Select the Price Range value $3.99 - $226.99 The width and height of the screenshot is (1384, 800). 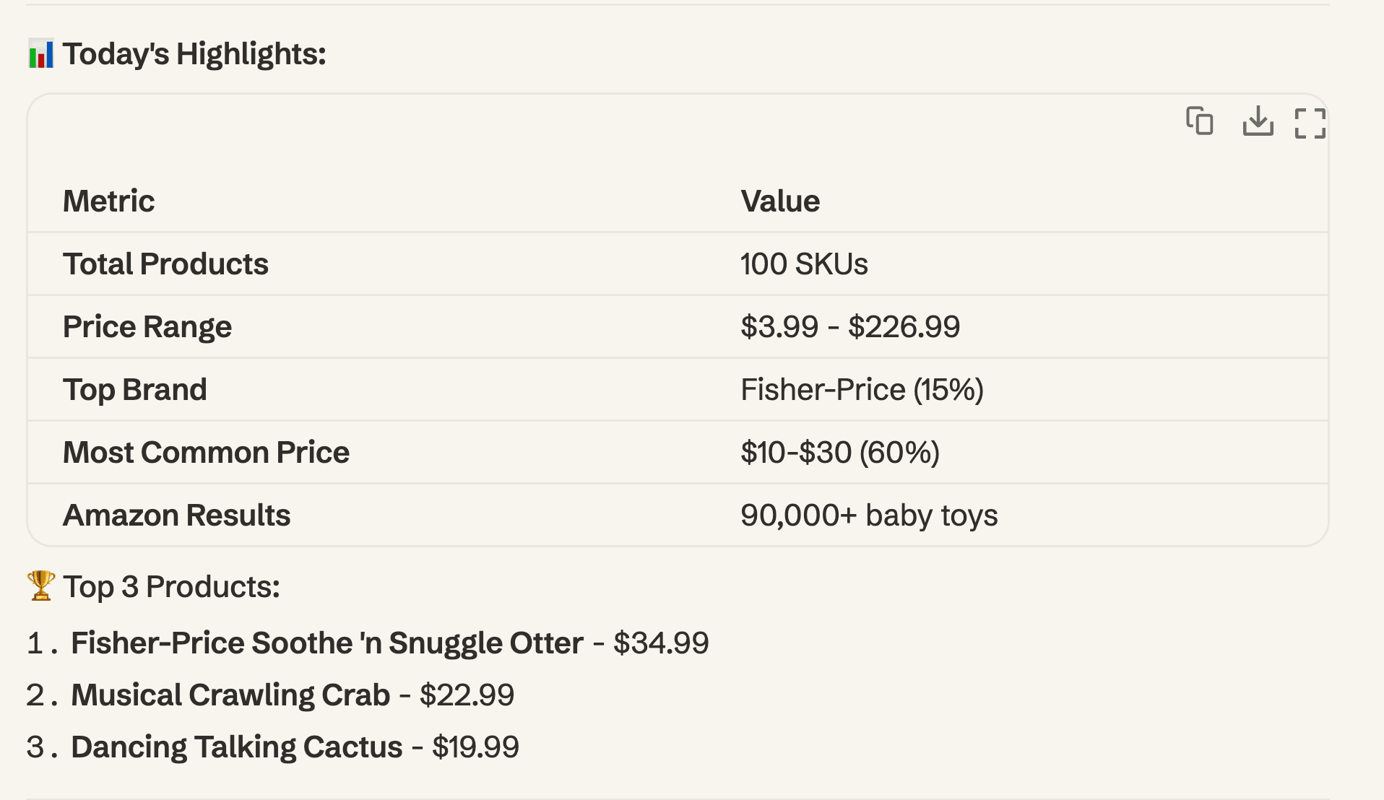[849, 326]
